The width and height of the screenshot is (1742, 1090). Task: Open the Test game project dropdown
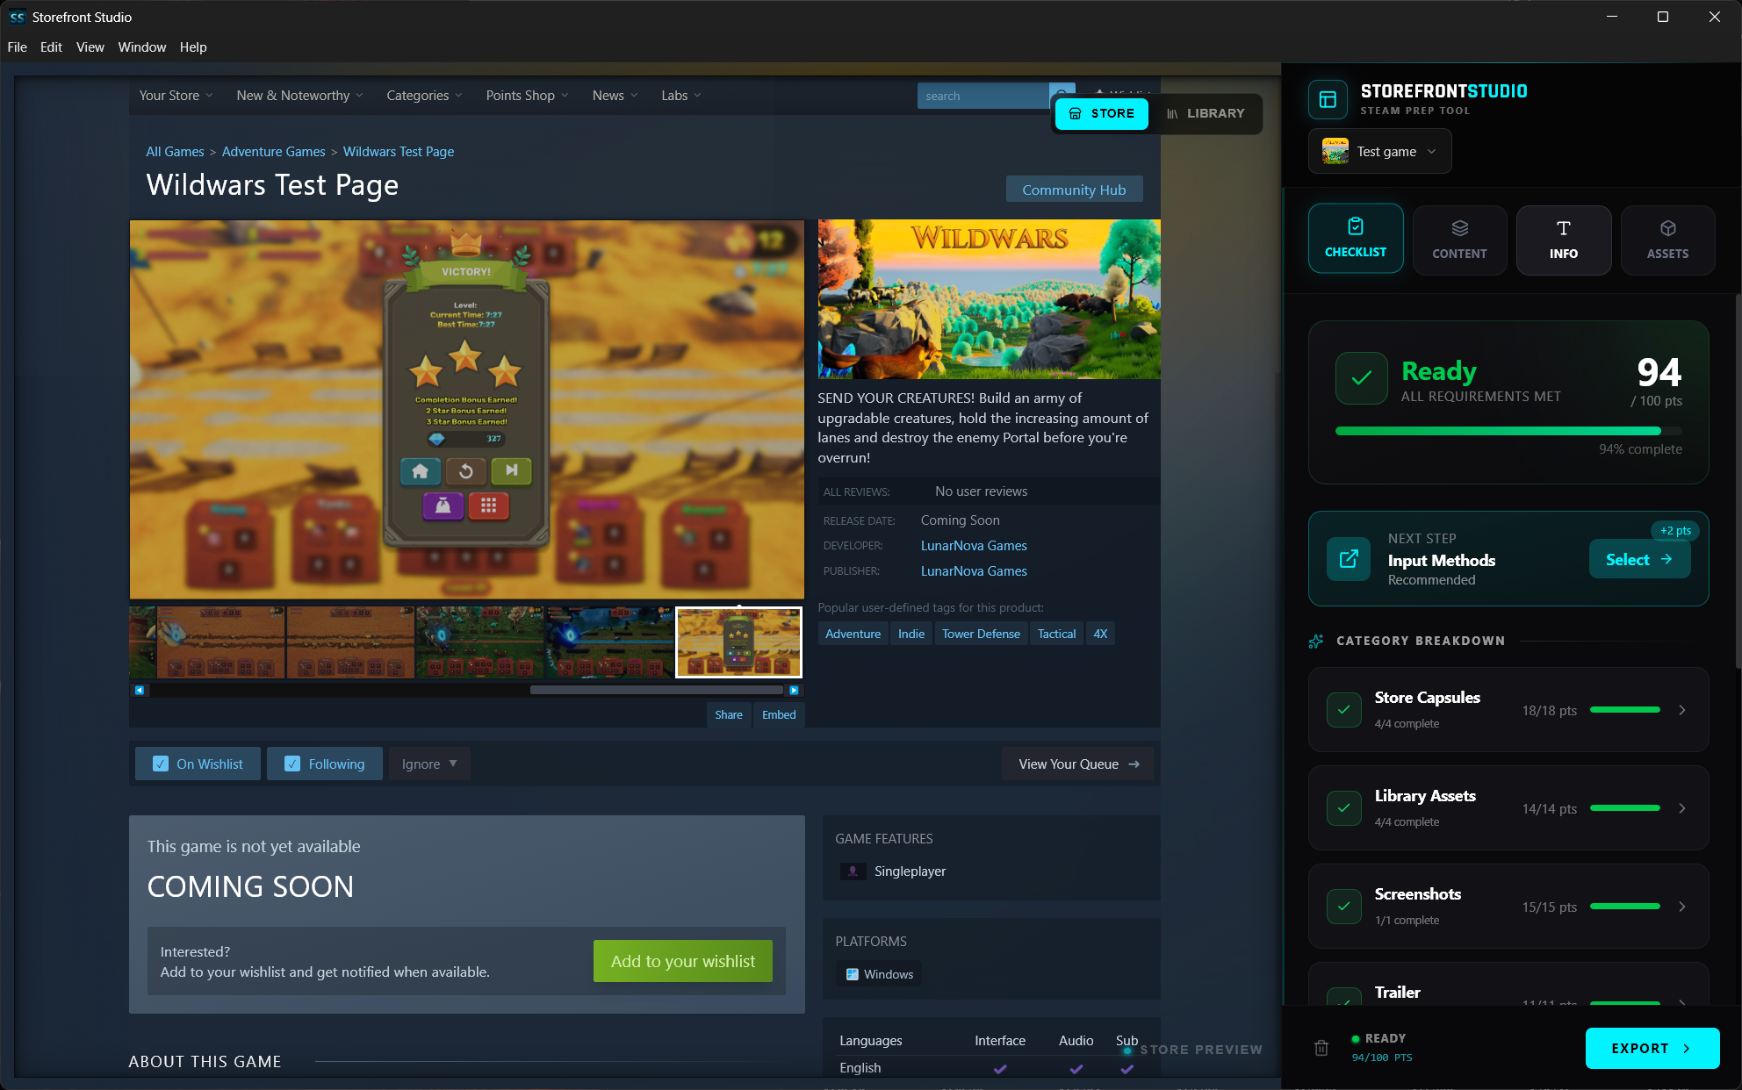pyautogui.click(x=1379, y=151)
